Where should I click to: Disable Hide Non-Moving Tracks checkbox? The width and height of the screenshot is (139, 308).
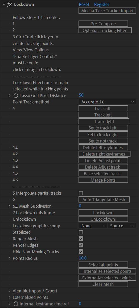click(x=81, y=252)
